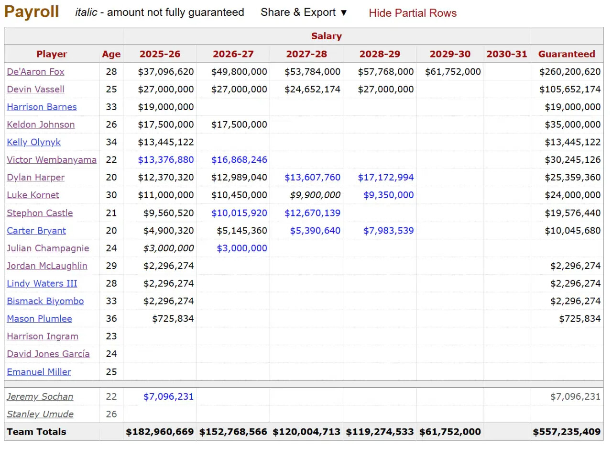Open the Devin Vassell player link
Image resolution: width=612 pixels, height=449 pixels.
tap(35, 90)
